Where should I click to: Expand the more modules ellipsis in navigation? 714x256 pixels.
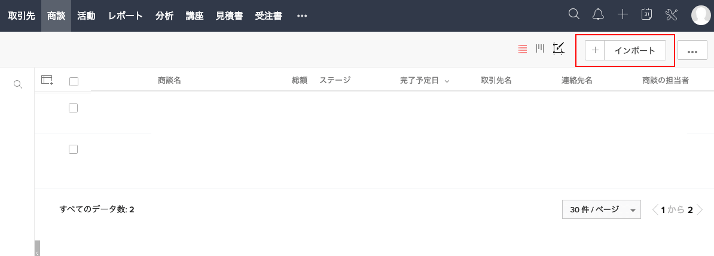tap(302, 16)
